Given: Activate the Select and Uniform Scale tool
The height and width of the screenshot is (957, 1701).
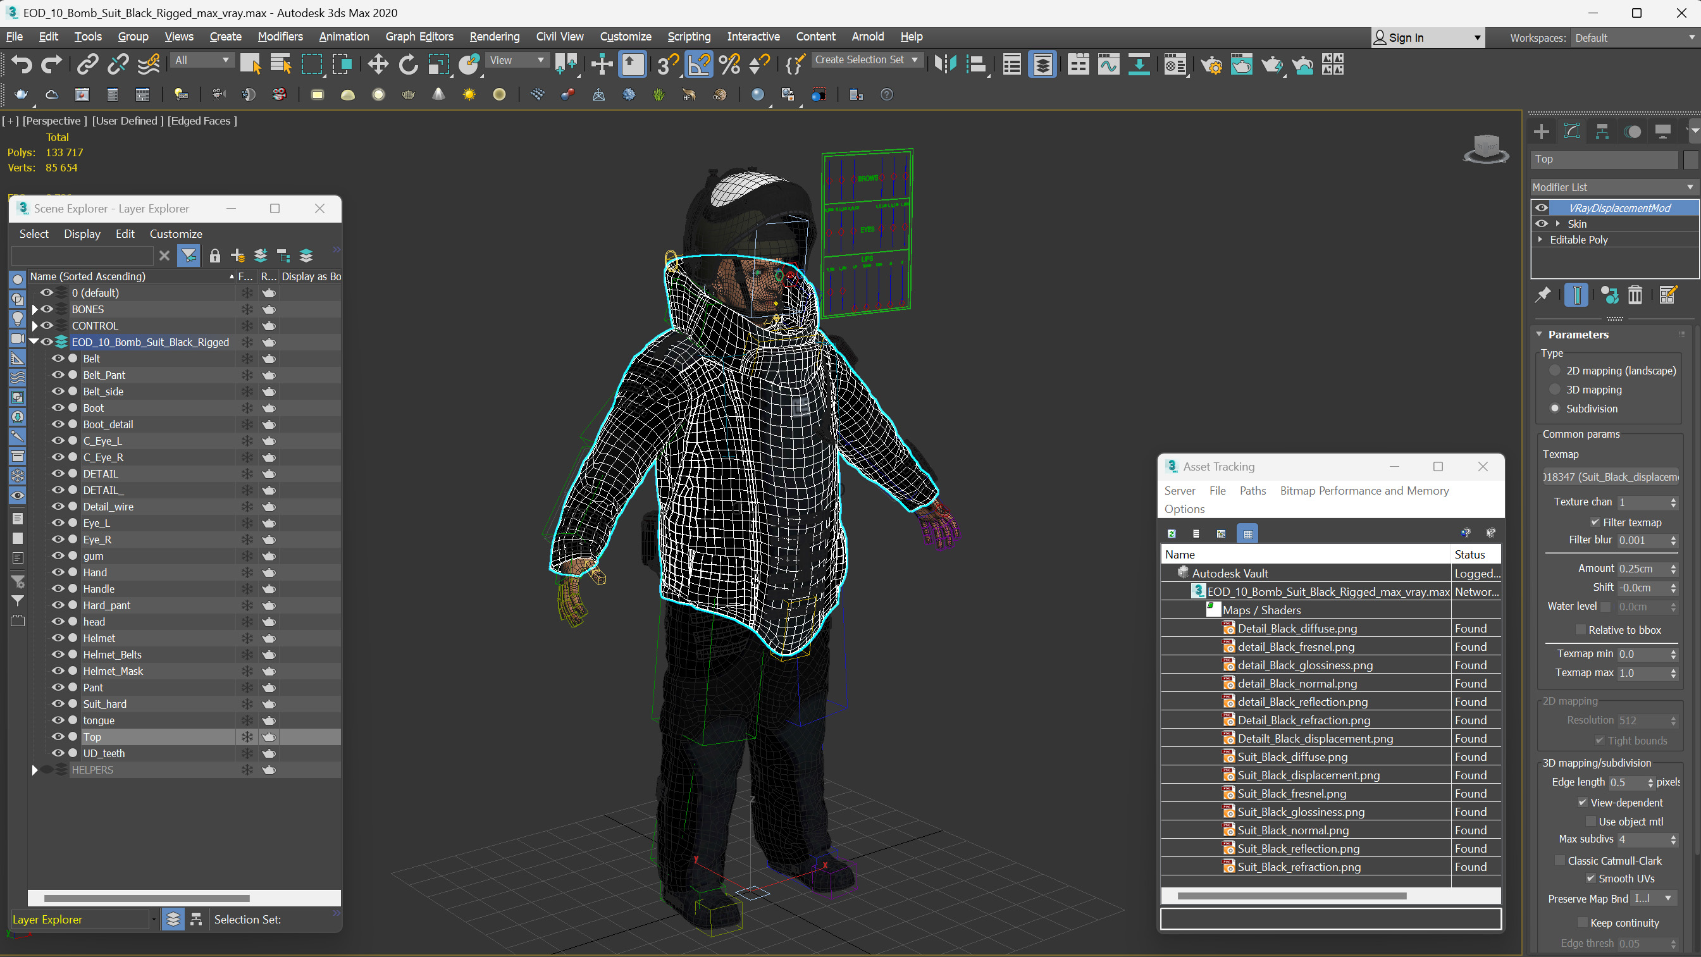Looking at the screenshot, I should pyautogui.click(x=438, y=64).
